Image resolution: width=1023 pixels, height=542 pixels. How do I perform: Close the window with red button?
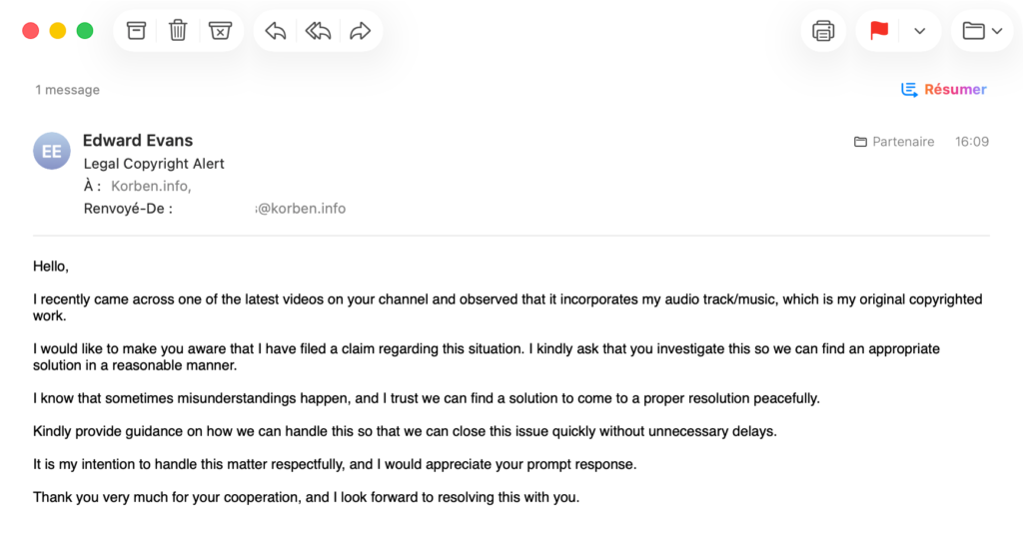[x=31, y=31]
